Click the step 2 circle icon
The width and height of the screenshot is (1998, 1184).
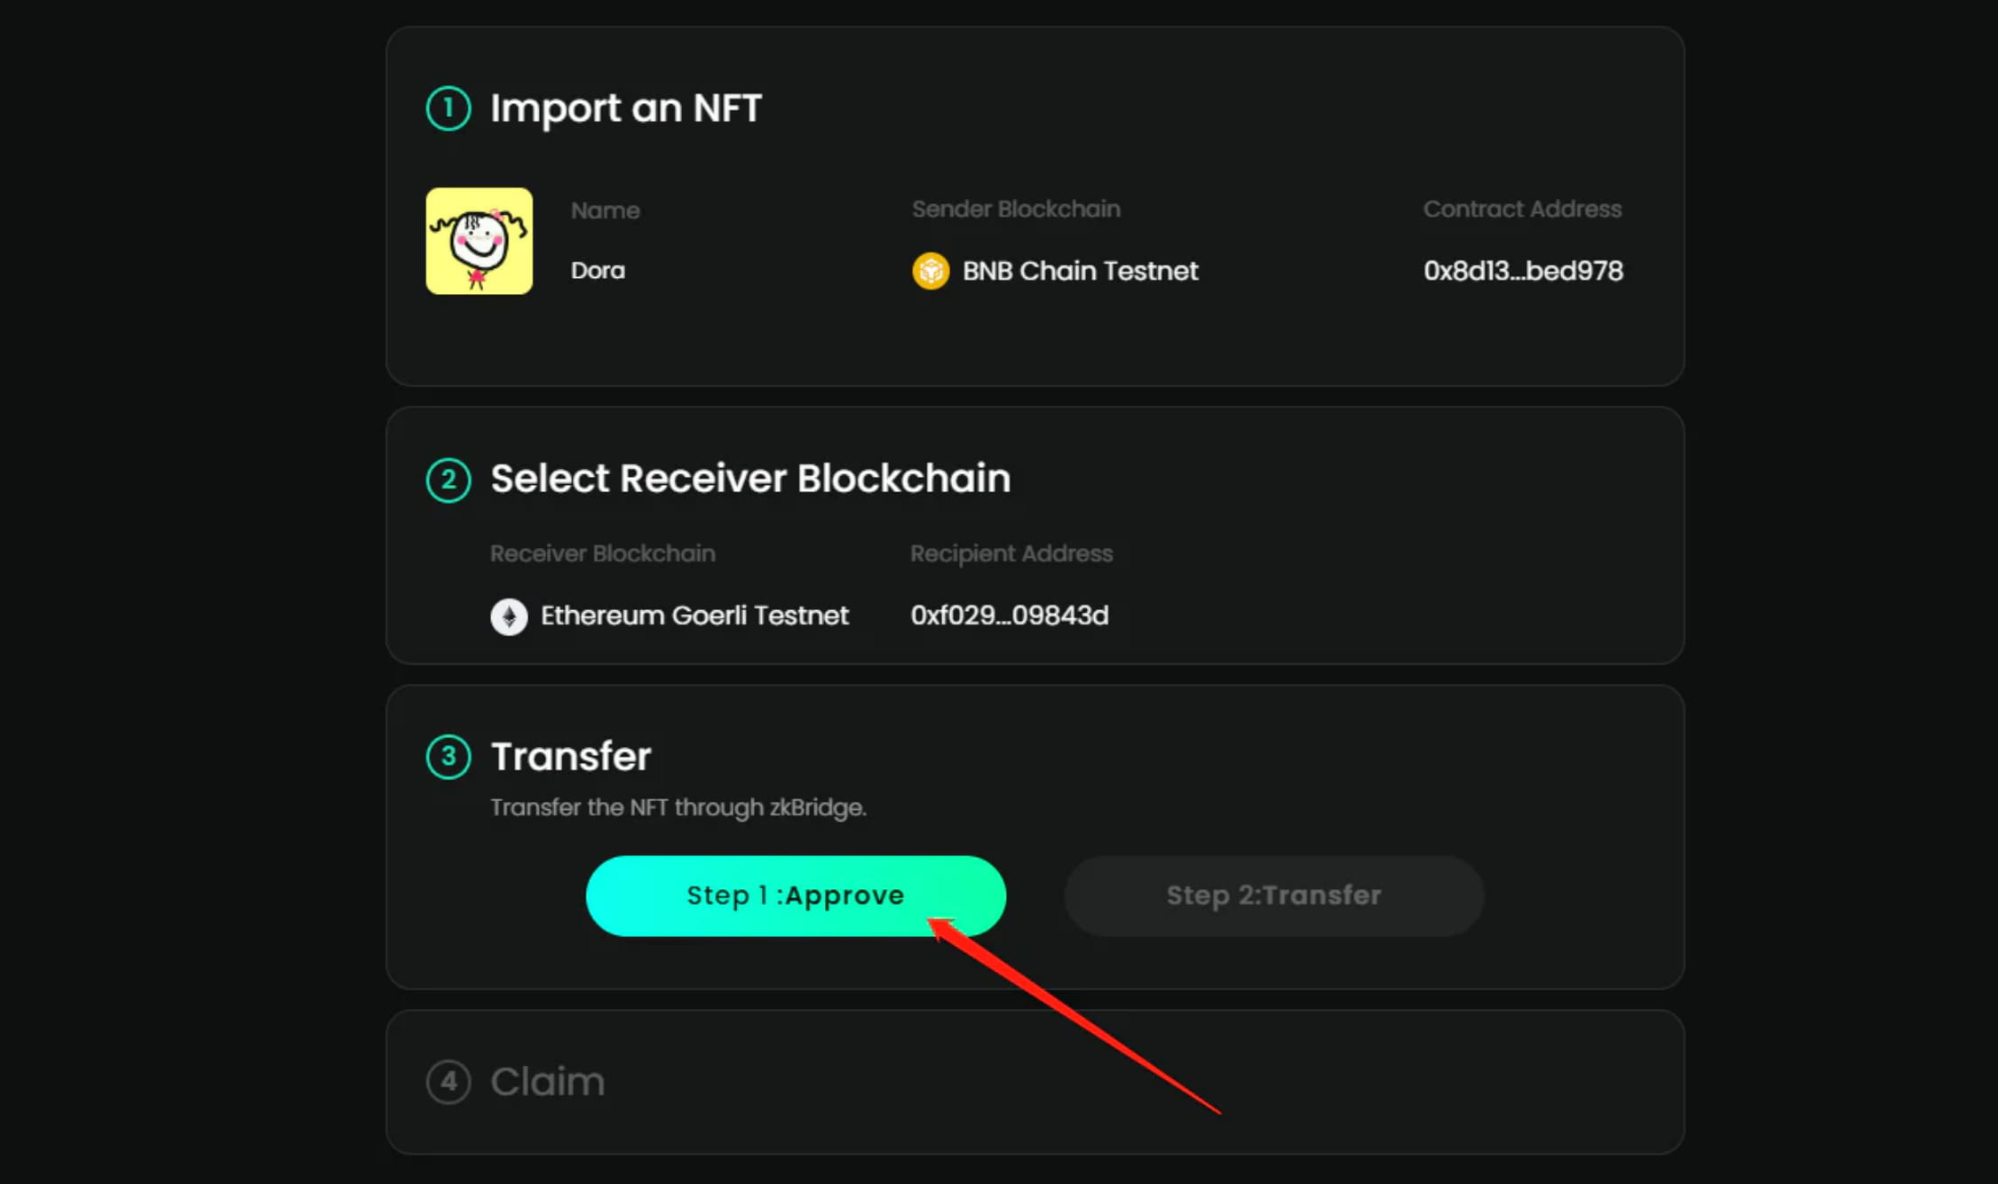point(448,480)
